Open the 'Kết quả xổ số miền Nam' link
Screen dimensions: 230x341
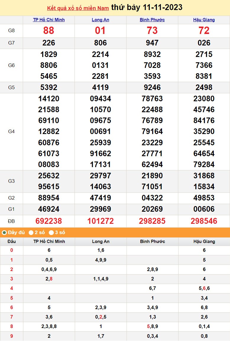(x=78, y=8)
